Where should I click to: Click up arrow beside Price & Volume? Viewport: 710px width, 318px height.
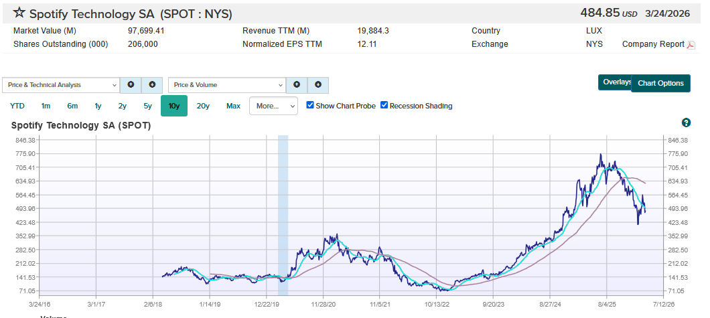tap(297, 84)
